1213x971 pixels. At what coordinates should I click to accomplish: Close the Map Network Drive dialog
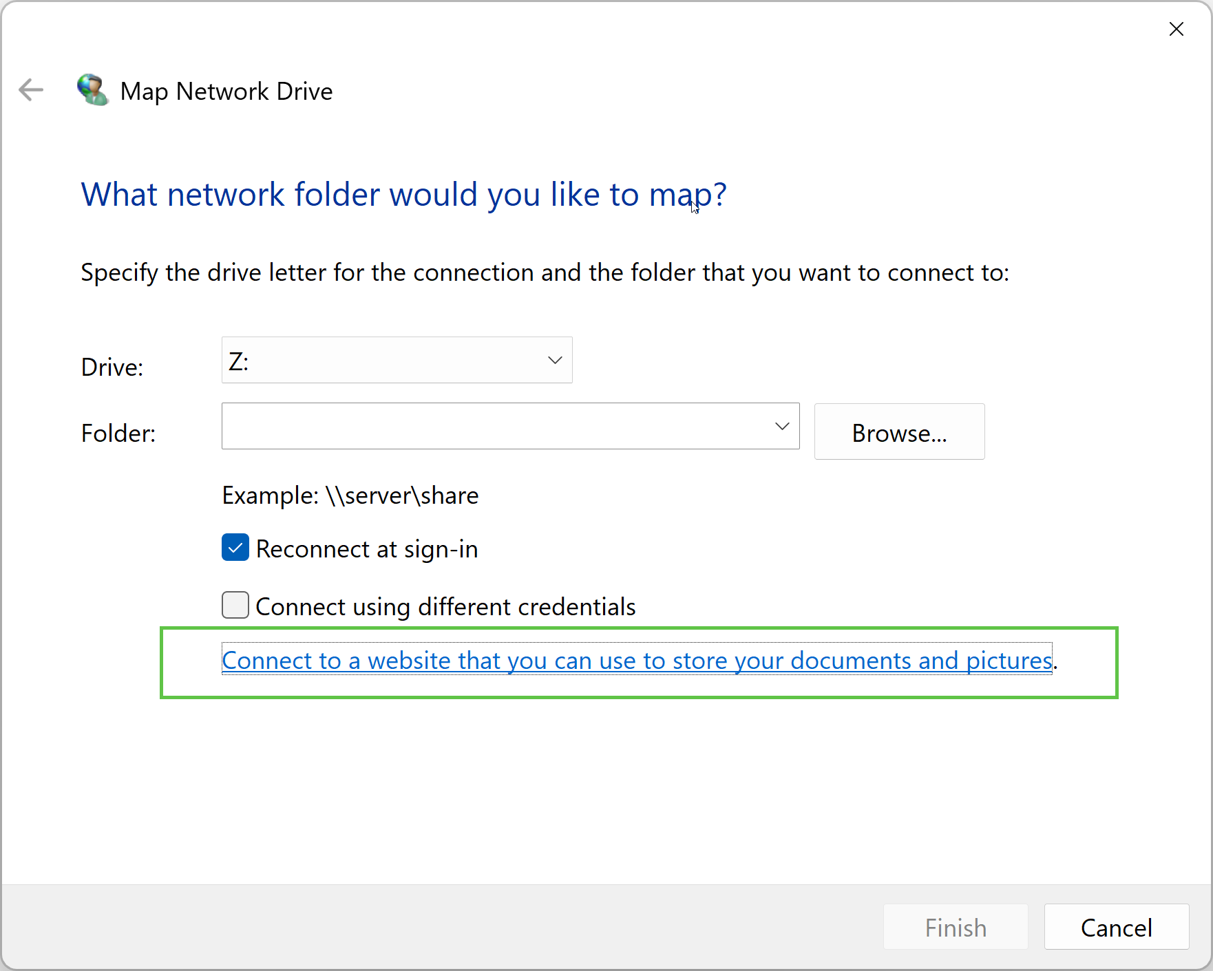[1176, 29]
